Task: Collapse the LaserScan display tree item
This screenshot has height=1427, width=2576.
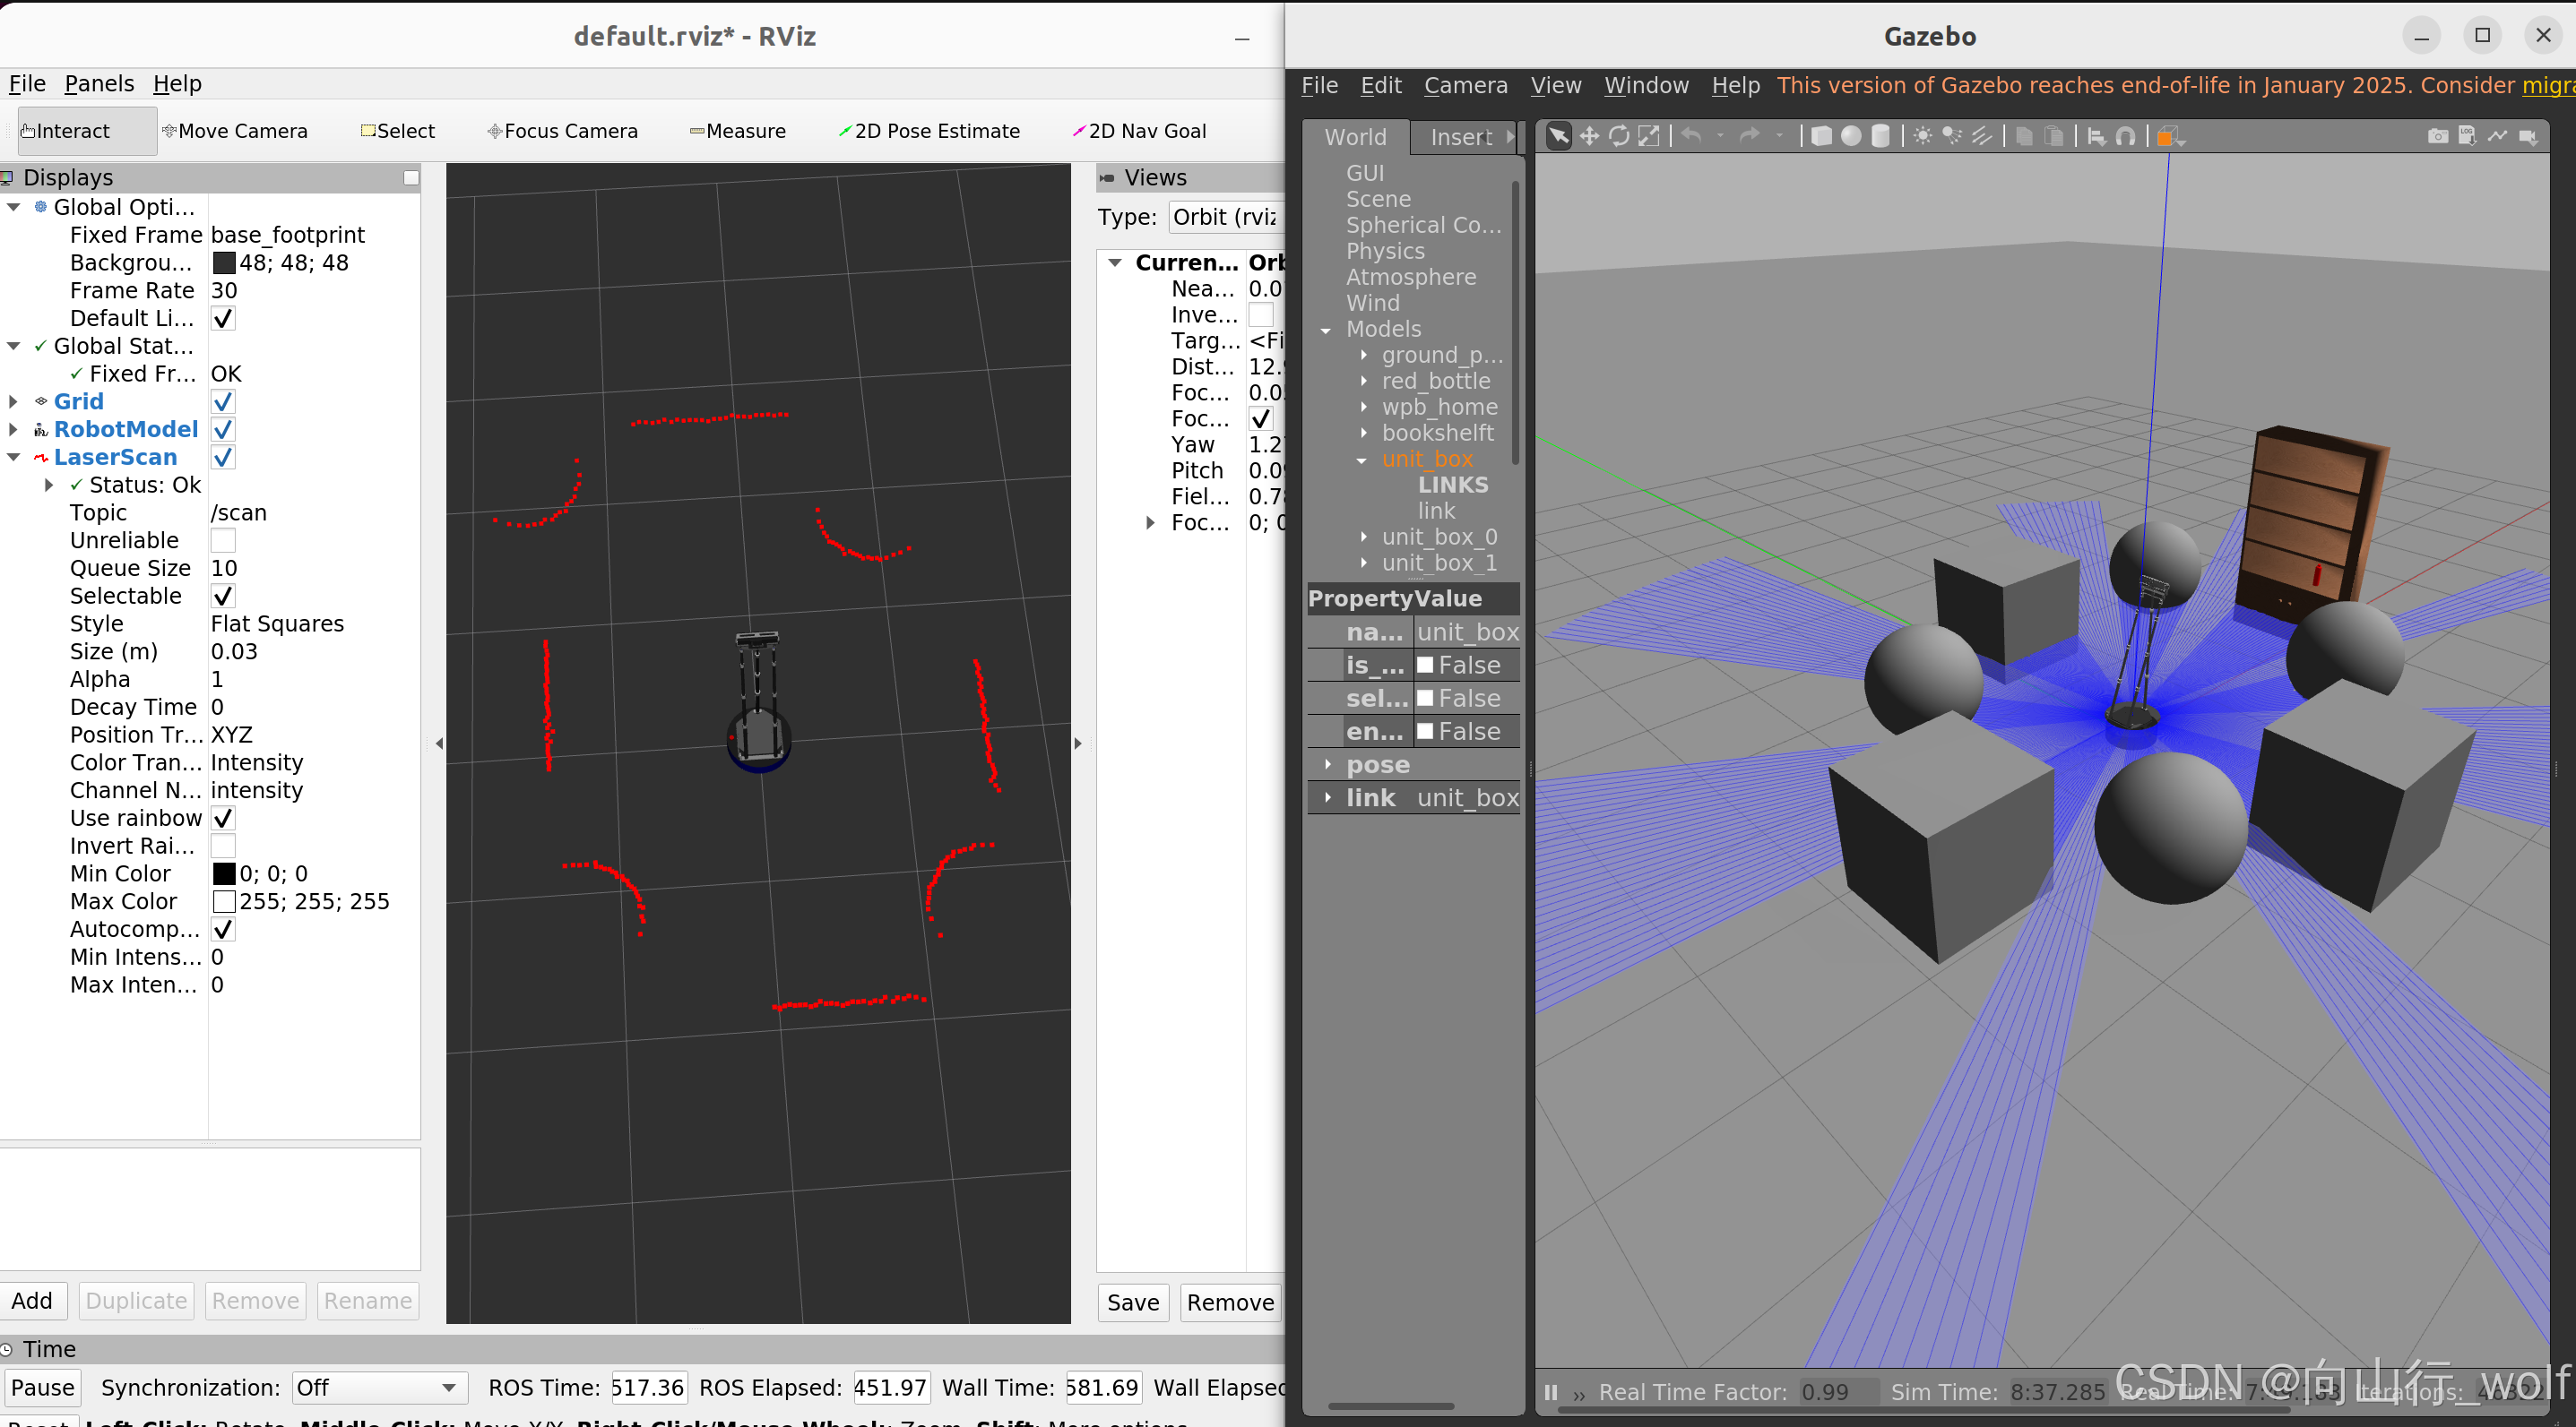Action: coord(13,458)
